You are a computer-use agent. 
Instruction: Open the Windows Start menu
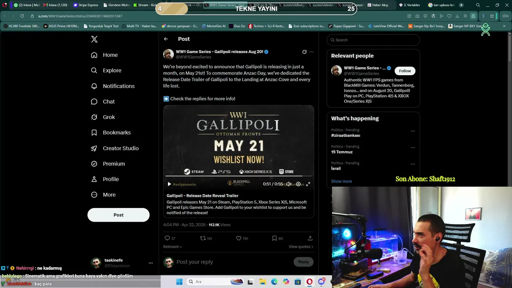click(x=179, y=282)
